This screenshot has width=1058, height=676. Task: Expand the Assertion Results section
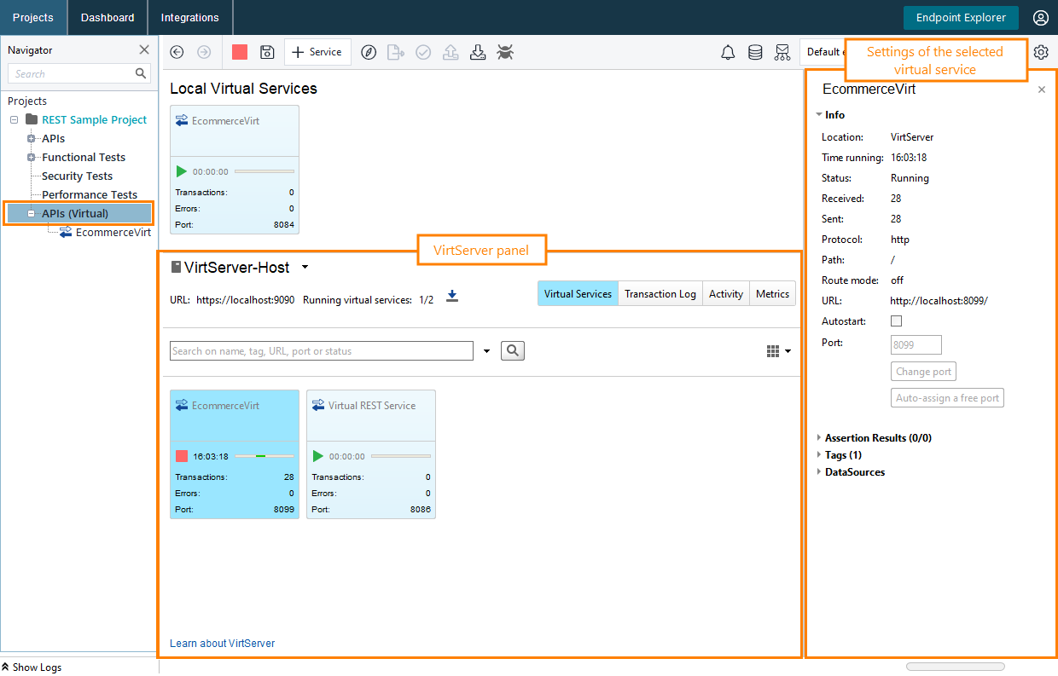[x=819, y=438]
